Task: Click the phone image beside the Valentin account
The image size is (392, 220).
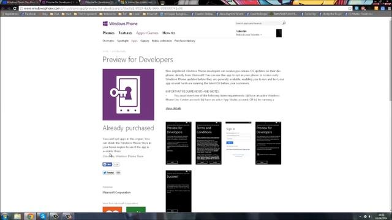Action: point(279,33)
